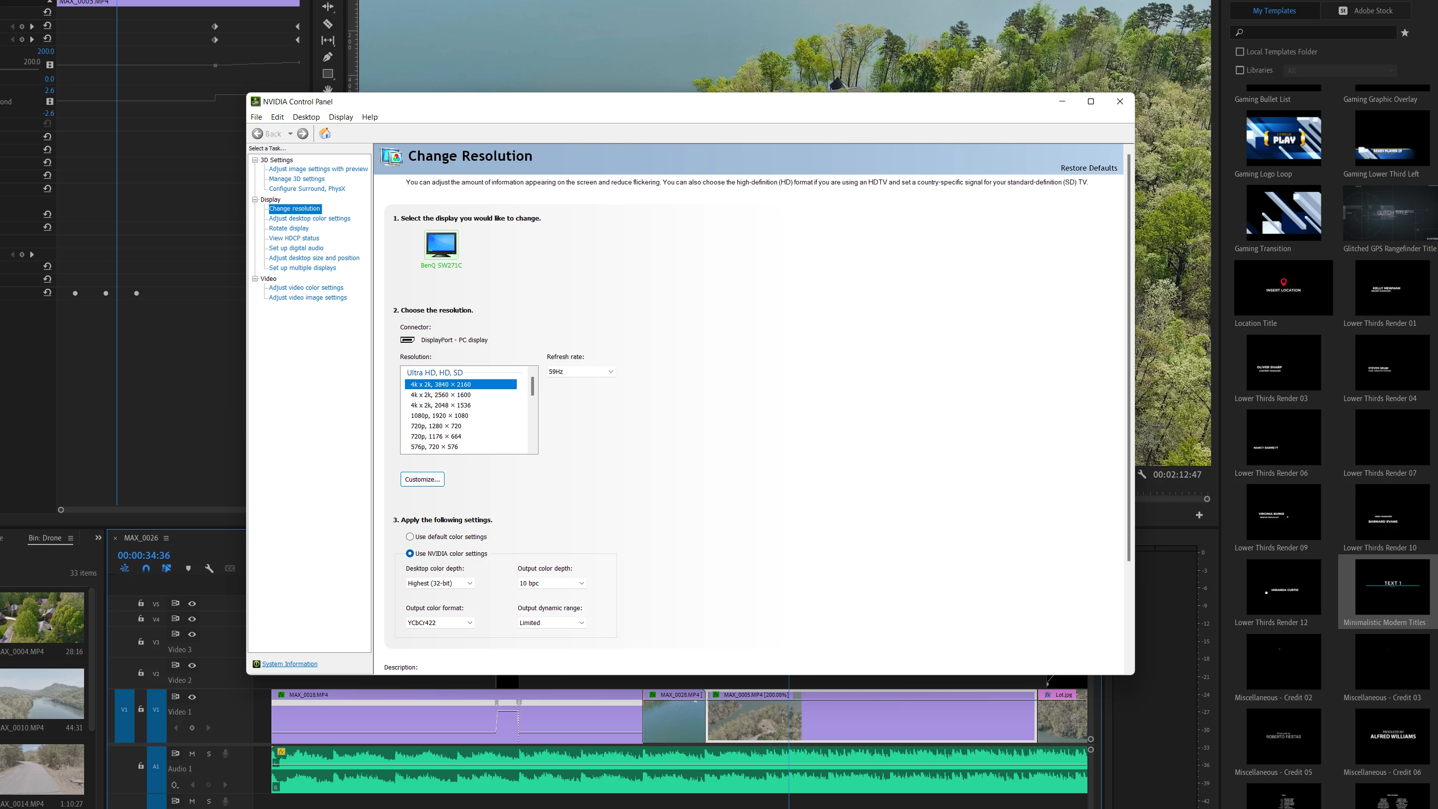The height and width of the screenshot is (809, 1438).
Task: Open Output color depth dropdown
Action: 551,583
